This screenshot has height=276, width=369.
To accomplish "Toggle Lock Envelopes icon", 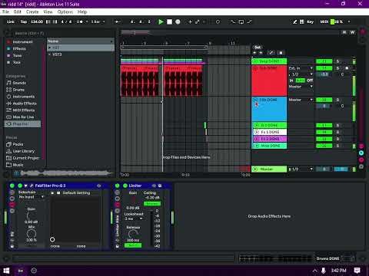I will [281, 53].
